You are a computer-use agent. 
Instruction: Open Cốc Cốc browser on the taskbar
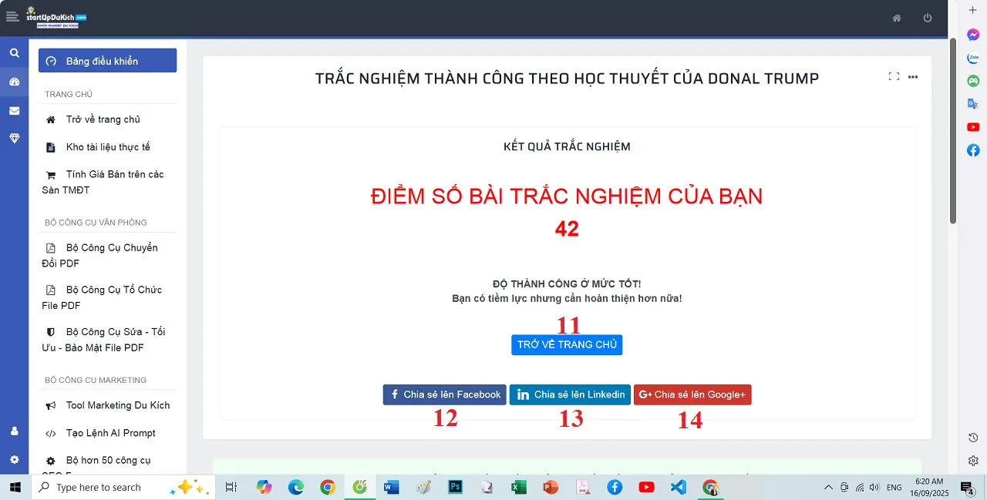point(359,487)
